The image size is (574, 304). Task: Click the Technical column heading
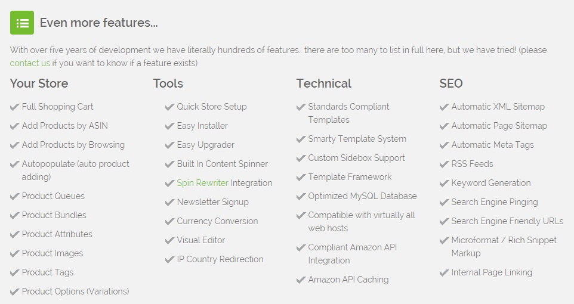click(x=323, y=83)
